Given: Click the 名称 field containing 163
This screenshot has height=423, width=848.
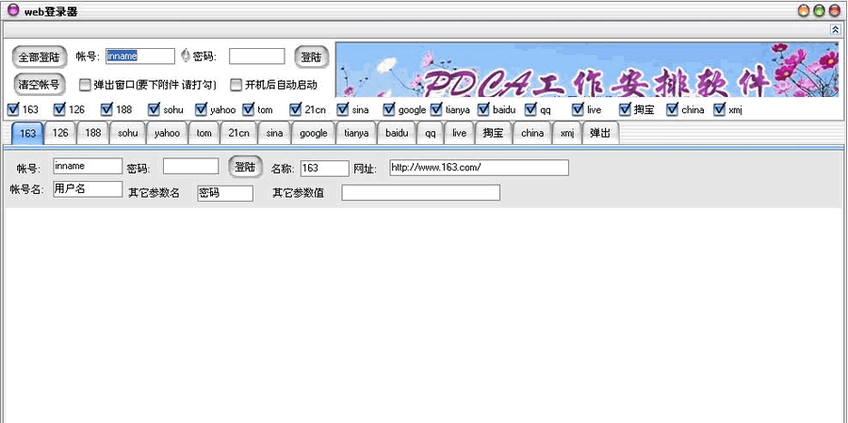Looking at the screenshot, I should point(324,169).
